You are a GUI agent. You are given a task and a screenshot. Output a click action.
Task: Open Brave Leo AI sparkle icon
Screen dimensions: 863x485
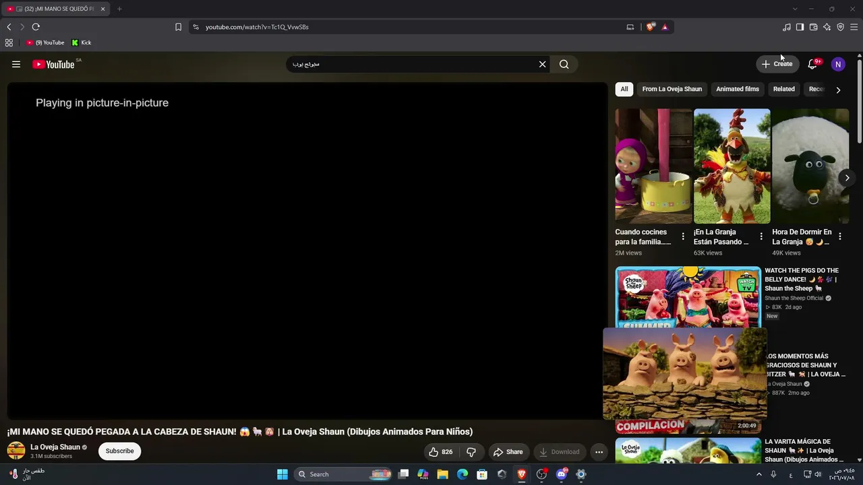click(827, 27)
